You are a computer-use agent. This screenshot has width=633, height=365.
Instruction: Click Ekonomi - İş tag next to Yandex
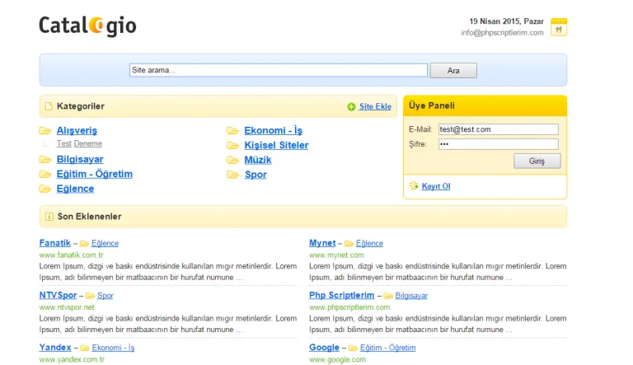[x=113, y=348]
